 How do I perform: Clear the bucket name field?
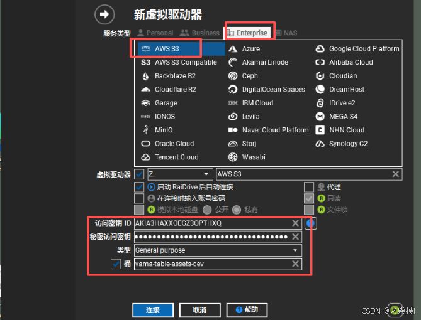(x=295, y=264)
